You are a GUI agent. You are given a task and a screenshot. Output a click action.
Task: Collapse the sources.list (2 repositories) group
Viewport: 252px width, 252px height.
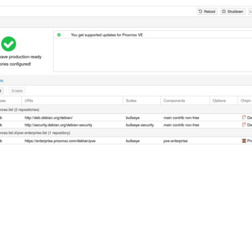126,110
